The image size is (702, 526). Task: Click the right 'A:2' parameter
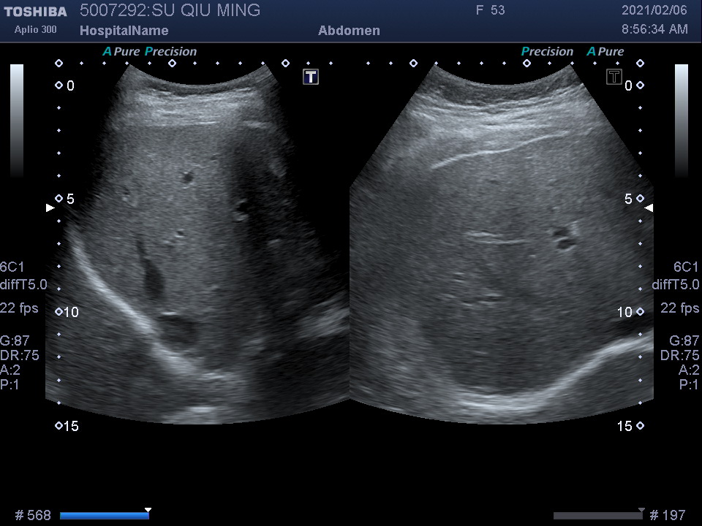click(689, 370)
